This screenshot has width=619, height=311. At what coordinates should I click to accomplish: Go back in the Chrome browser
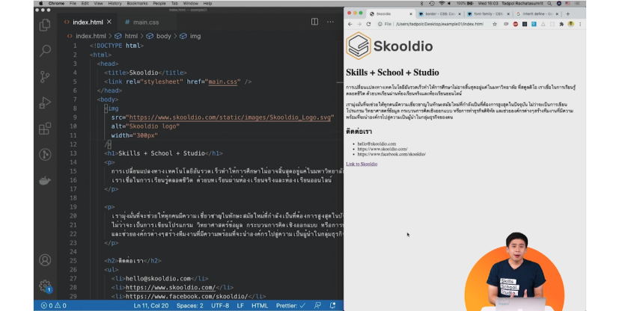pyautogui.click(x=350, y=24)
